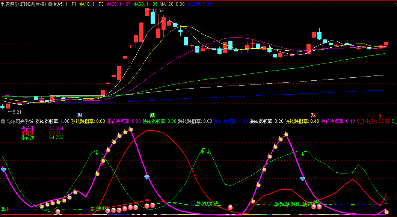Click the magenta legend value 53.064
Viewport: 397px width, 217px height.
tap(56, 128)
